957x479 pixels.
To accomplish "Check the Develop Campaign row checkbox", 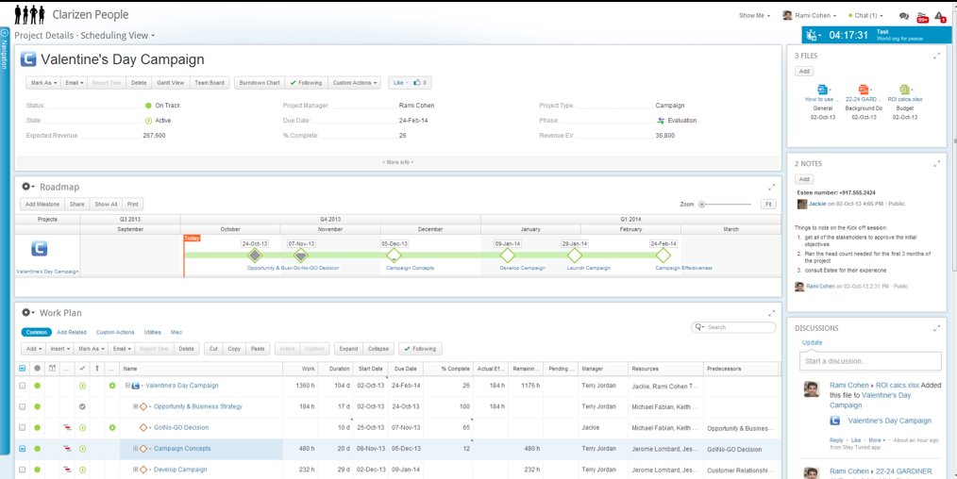I will click(x=23, y=470).
